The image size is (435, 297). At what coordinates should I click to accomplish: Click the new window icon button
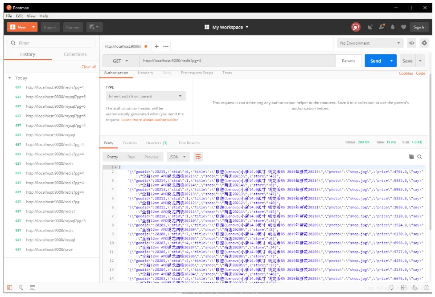click(x=94, y=27)
